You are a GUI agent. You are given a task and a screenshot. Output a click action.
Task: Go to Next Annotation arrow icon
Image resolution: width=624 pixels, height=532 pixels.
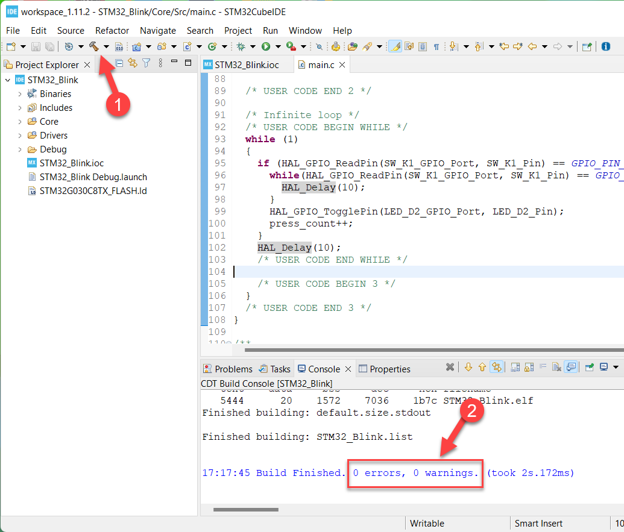coord(453,46)
